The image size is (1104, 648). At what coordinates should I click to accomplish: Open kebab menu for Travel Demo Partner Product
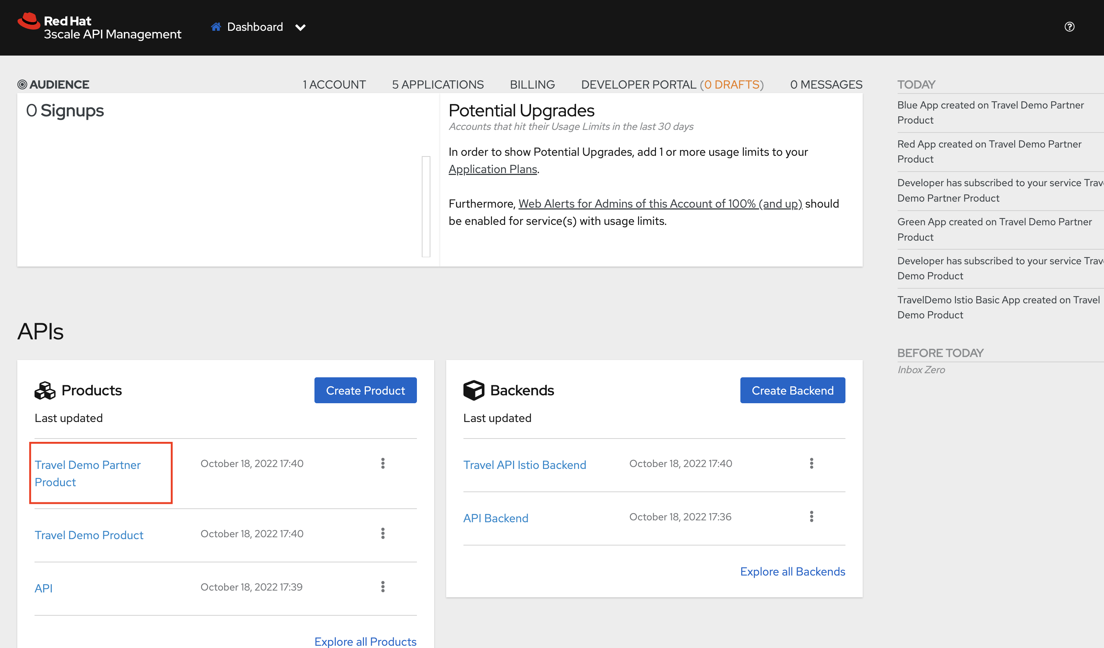[383, 463]
